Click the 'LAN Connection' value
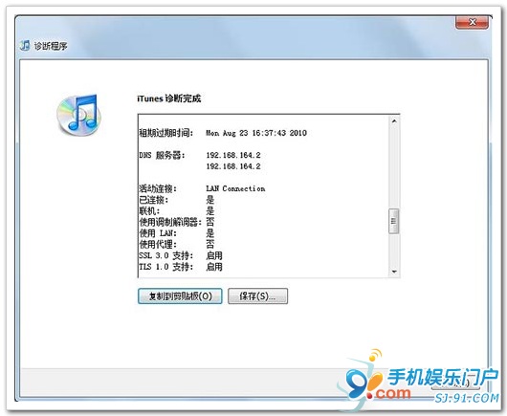This screenshot has height=416, width=507. coord(235,188)
